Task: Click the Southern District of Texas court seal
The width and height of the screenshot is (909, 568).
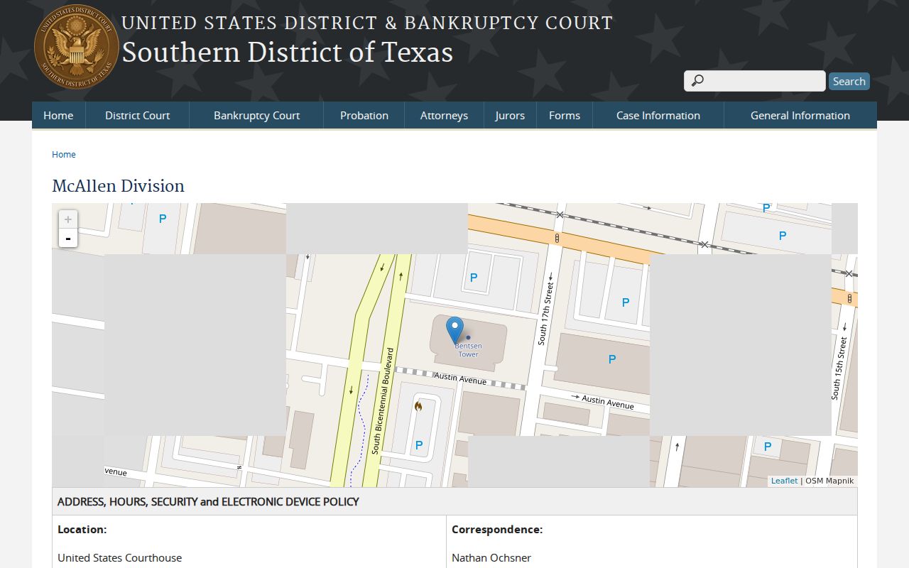Action: click(x=77, y=47)
